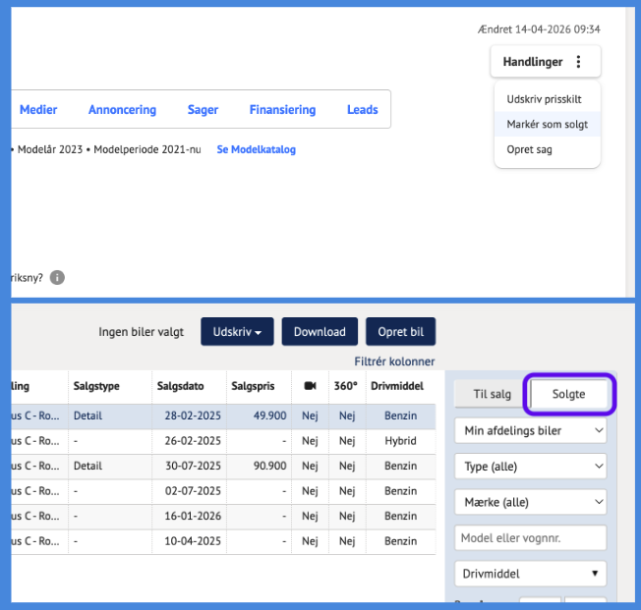Click the 90.900 sales price cell

click(269, 466)
